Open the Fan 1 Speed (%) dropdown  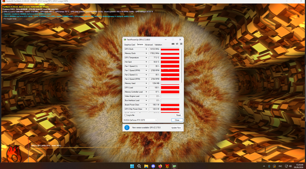146,66
